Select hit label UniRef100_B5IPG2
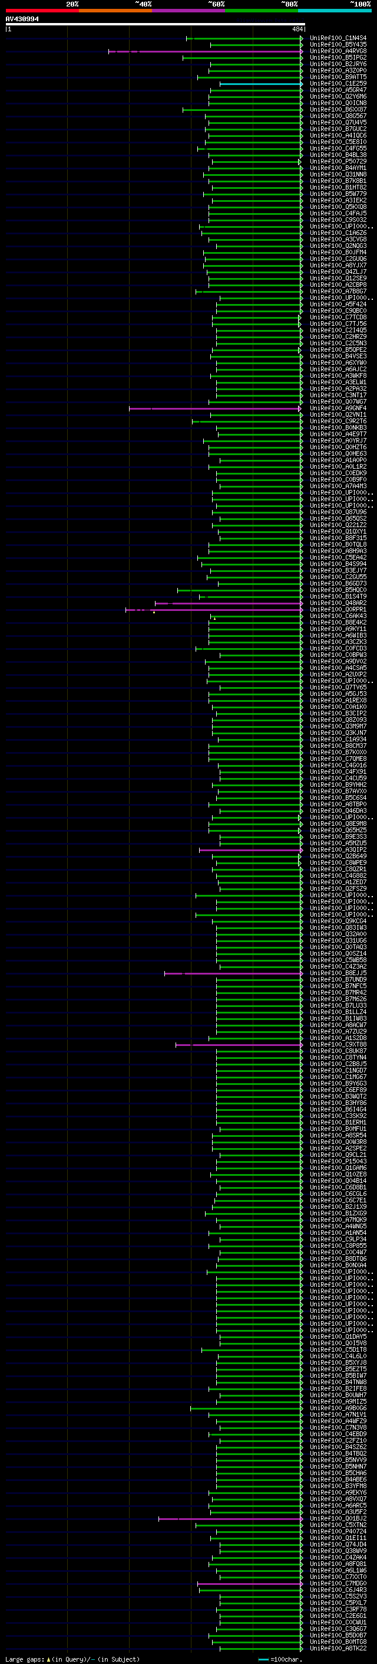Viewport: 377px width, 1664px height. click(x=338, y=57)
